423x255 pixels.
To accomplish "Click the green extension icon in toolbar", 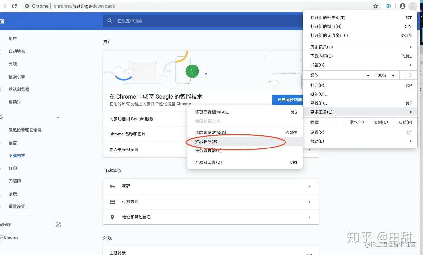I will click(x=388, y=6).
